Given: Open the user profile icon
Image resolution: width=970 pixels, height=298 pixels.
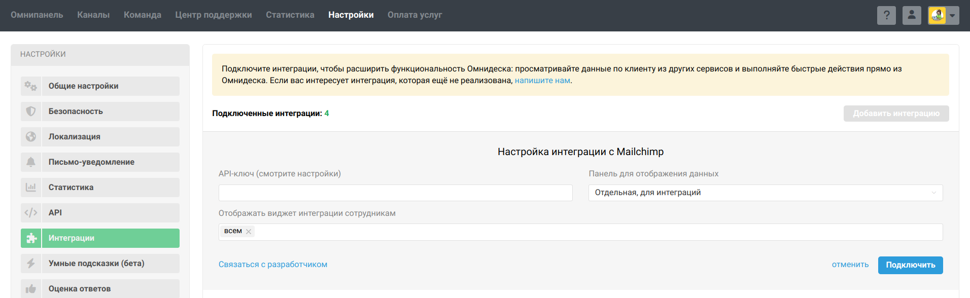Looking at the screenshot, I should tap(912, 15).
